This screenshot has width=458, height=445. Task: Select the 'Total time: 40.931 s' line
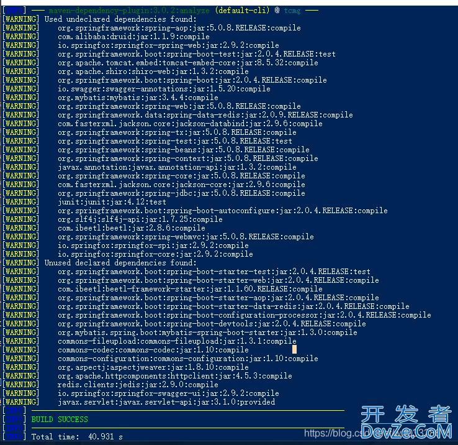pos(77,437)
